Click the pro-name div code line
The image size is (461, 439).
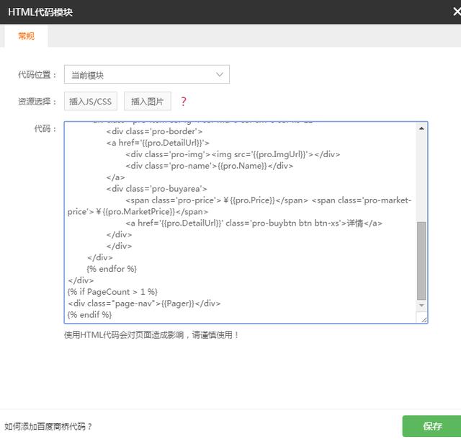pyautogui.click(x=209, y=166)
